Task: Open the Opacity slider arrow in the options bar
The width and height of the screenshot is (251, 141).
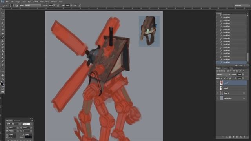Action: pyautogui.click(x=55, y=5)
